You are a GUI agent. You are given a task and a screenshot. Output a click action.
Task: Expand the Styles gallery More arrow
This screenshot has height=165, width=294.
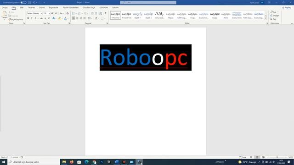pyautogui.click(x=266, y=18)
